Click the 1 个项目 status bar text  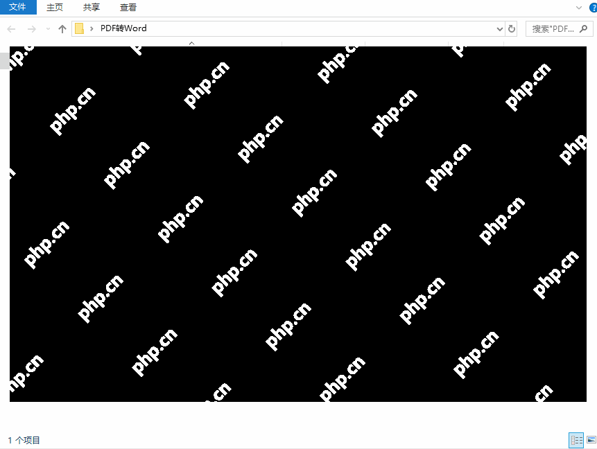[25, 440]
